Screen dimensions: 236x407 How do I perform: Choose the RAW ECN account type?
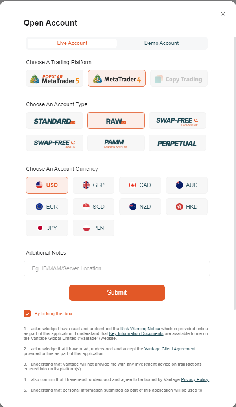point(116,120)
